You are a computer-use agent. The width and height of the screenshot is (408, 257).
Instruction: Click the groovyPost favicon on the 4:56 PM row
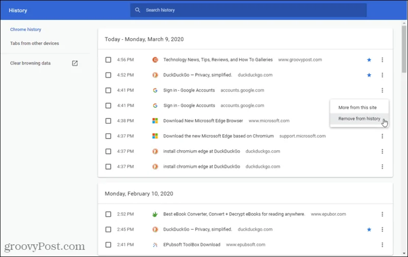155,60
